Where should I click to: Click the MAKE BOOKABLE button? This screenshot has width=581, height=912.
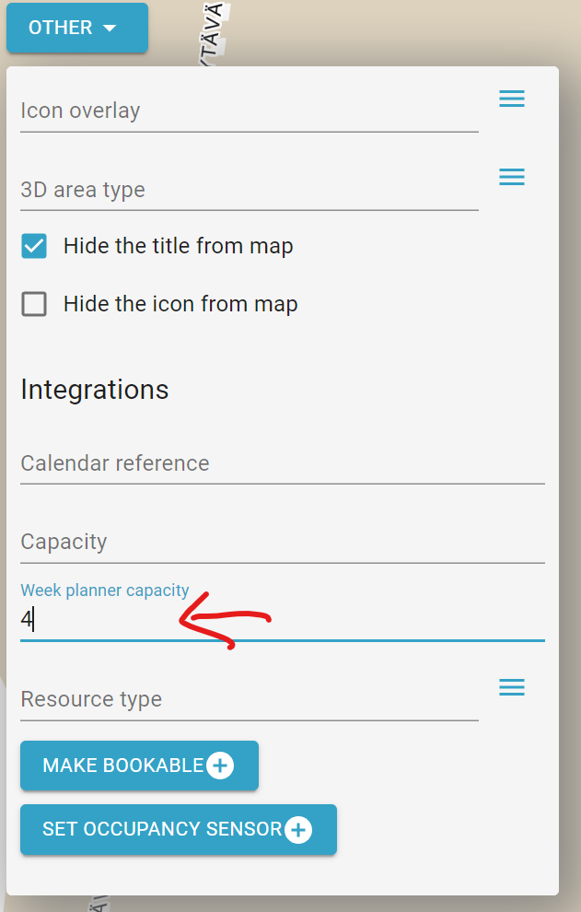[x=140, y=766]
